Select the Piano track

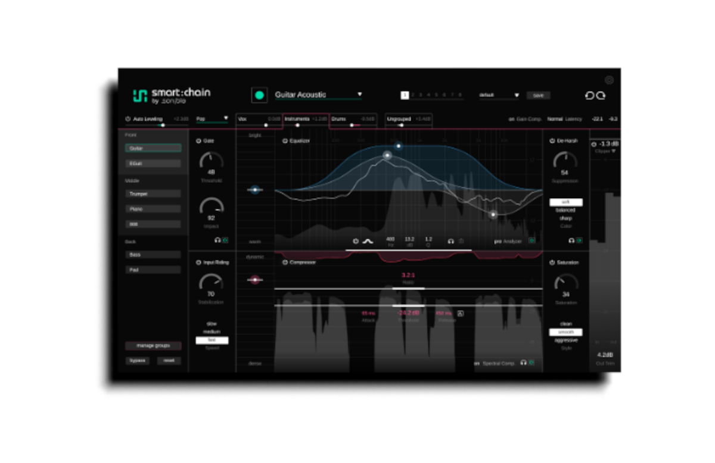pyautogui.click(x=153, y=209)
